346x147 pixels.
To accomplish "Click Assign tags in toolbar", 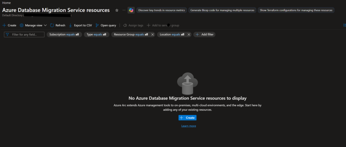I will coord(133,25).
